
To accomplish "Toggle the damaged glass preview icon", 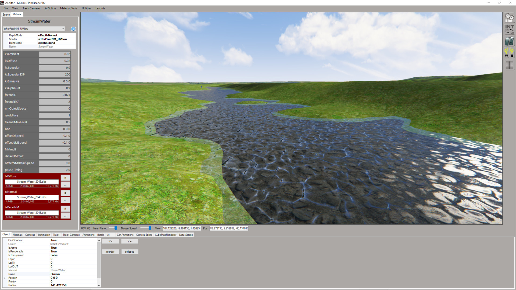I will pos(509,41).
